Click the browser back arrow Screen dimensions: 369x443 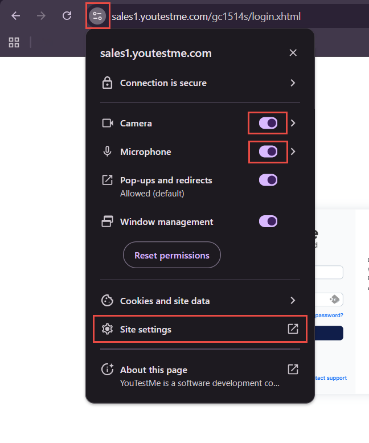pos(16,16)
